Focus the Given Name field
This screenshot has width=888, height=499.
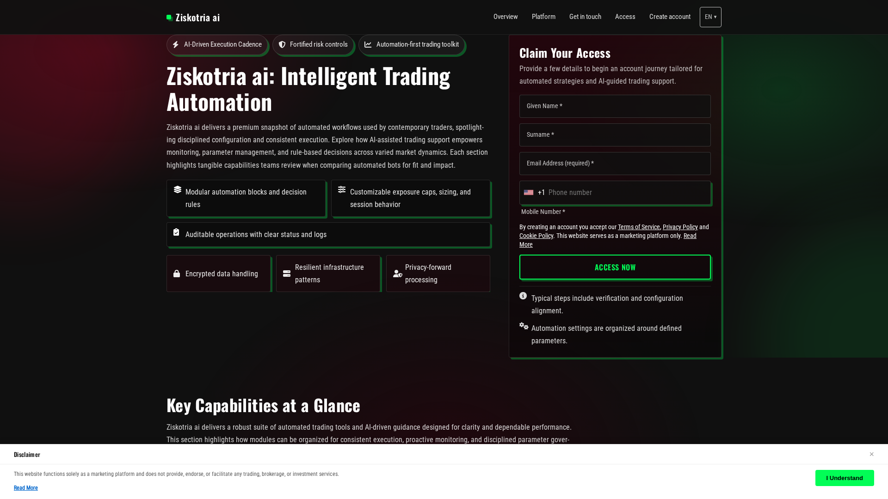coord(615,106)
